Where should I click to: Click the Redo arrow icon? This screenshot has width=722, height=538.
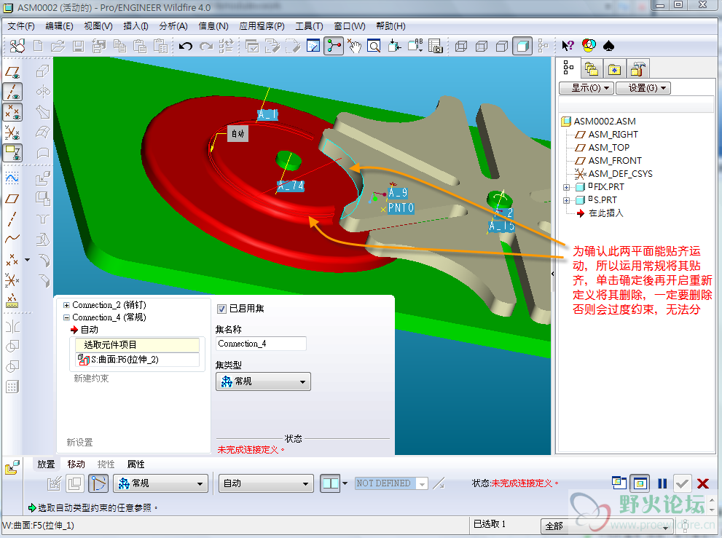[206, 46]
